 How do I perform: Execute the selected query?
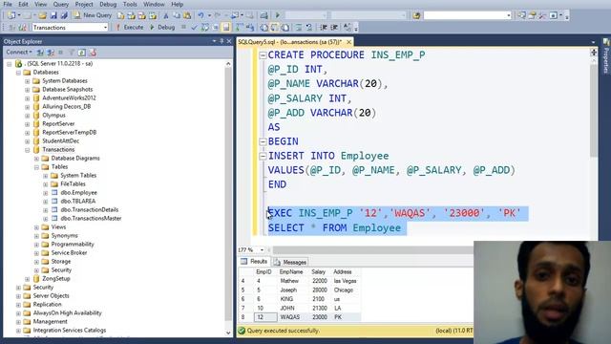click(130, 28)
